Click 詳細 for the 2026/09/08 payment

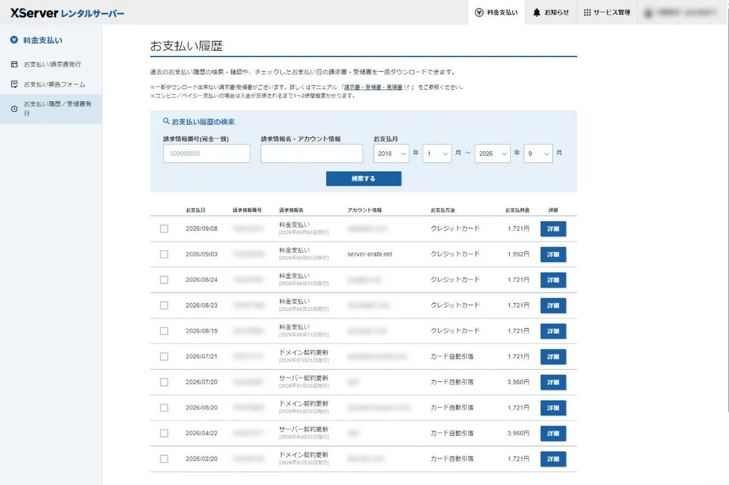coord(553,229)
